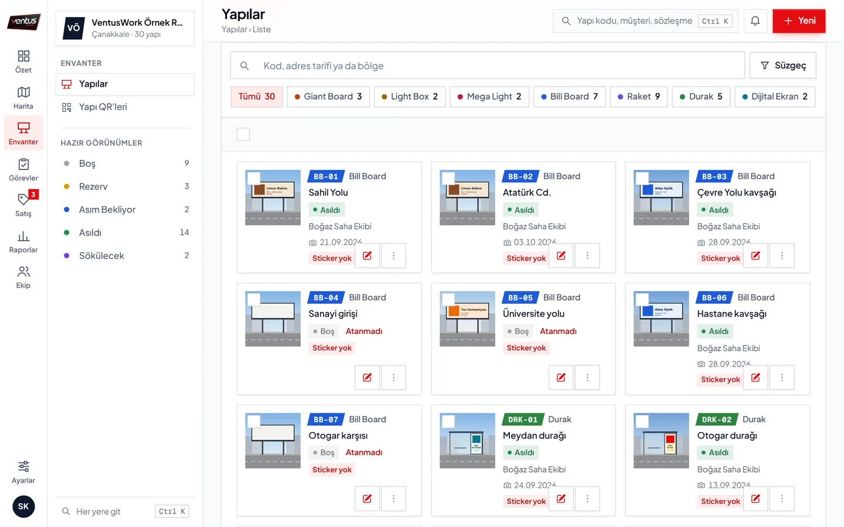This screenshot has height=527, width=844.
Task: Click the red Yeni button
Action: [799, 21]
